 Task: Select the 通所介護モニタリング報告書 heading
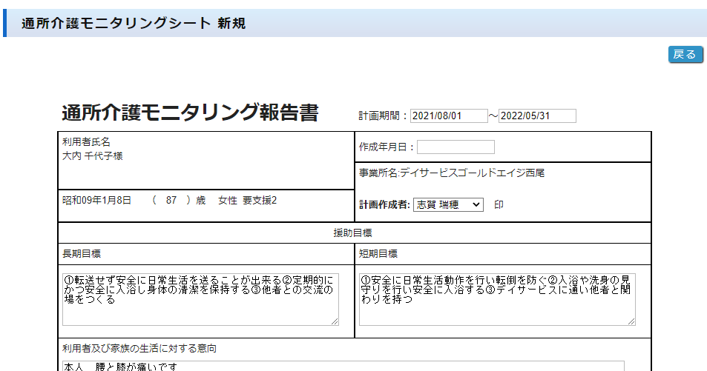[190, 113]
